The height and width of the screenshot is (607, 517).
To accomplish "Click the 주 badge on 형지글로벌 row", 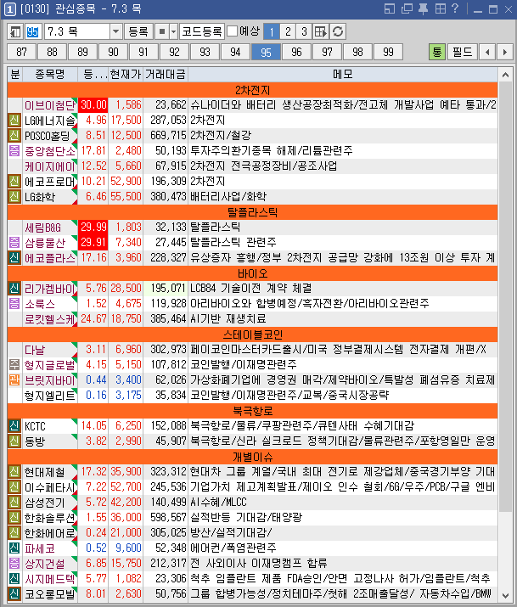I will [14, 365].
